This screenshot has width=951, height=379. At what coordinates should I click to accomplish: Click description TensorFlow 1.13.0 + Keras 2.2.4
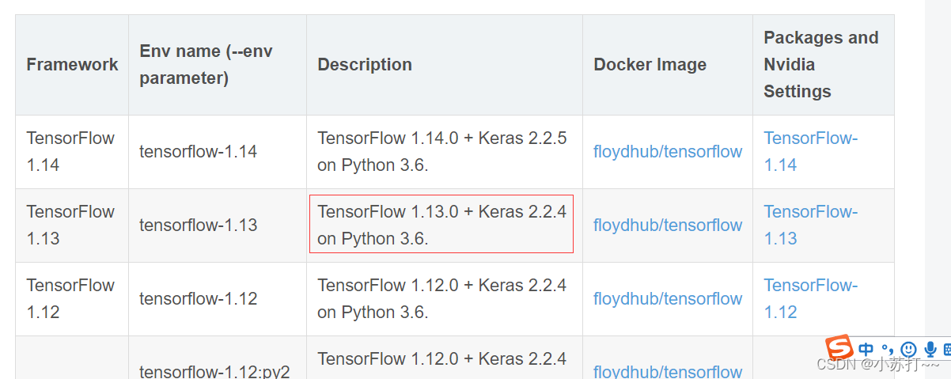pos(442,225)
